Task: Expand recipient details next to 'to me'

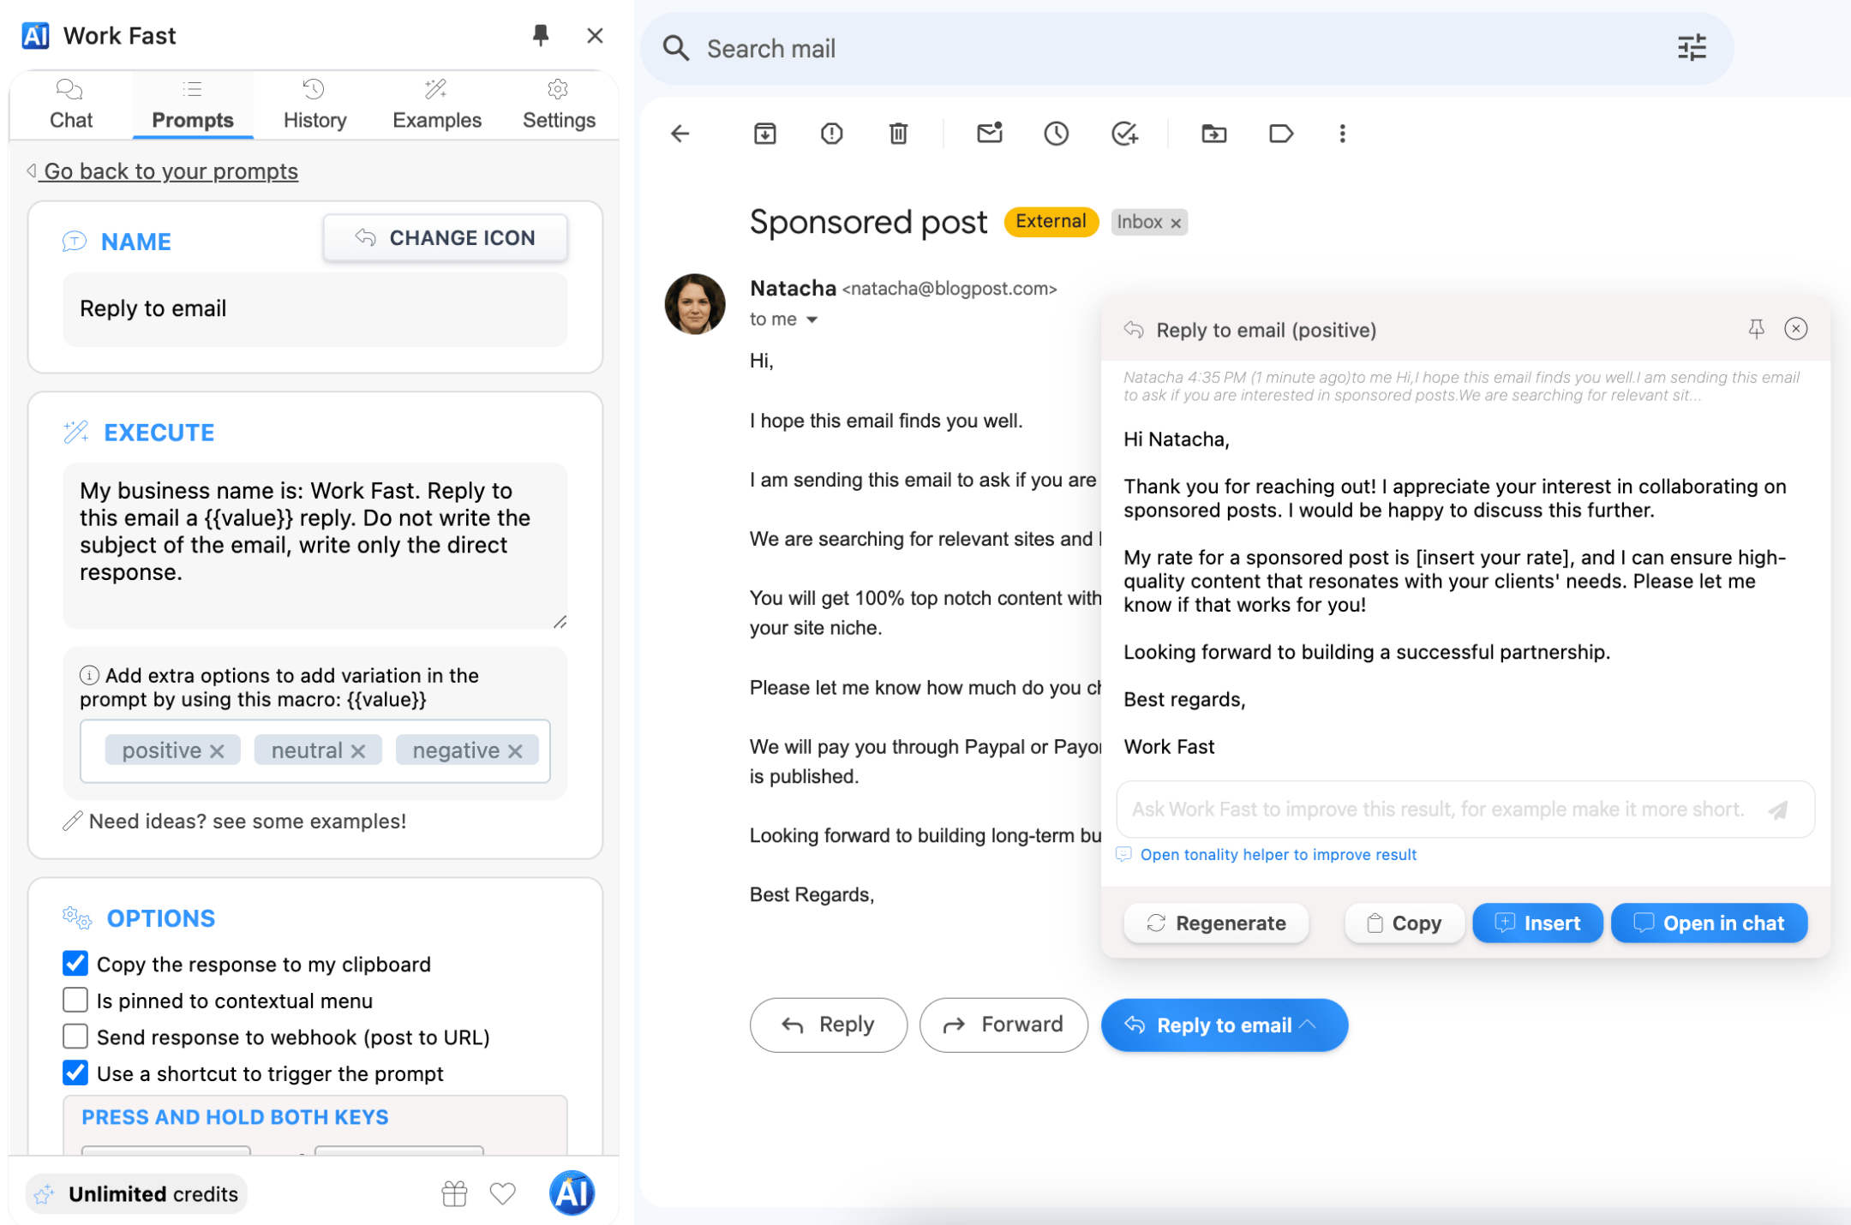Action: tap(812, 320)
